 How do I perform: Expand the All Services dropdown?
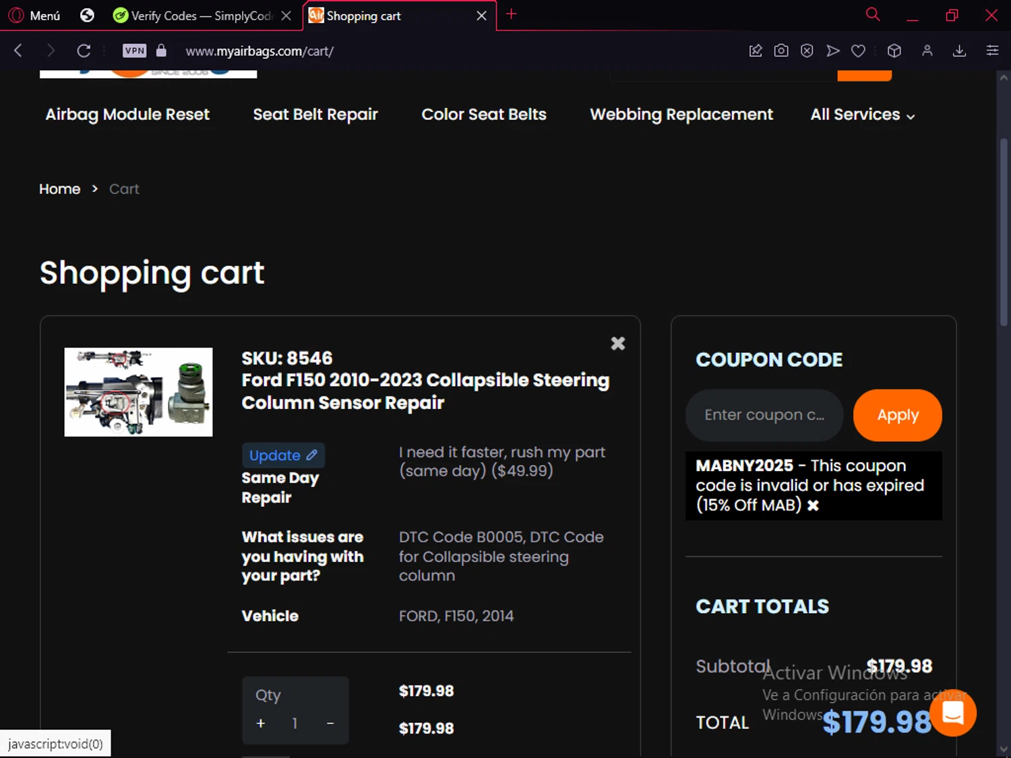862,115
